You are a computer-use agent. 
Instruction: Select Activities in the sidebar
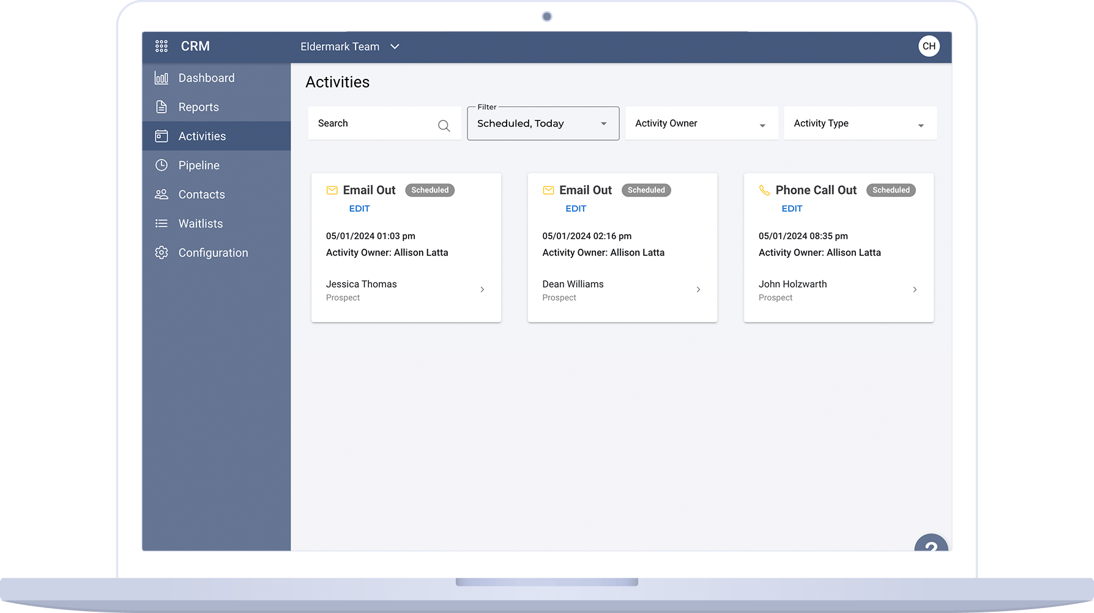(217, 136)
